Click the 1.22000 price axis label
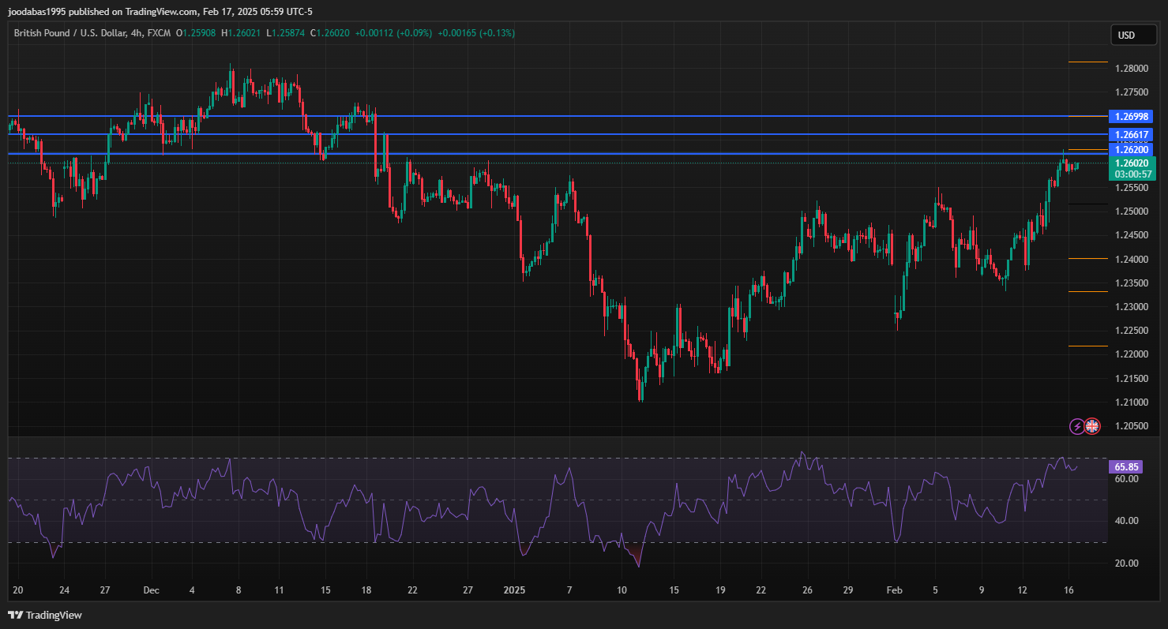The image size is (1168, 629). pyautogui.click(x=1131, y=354)
